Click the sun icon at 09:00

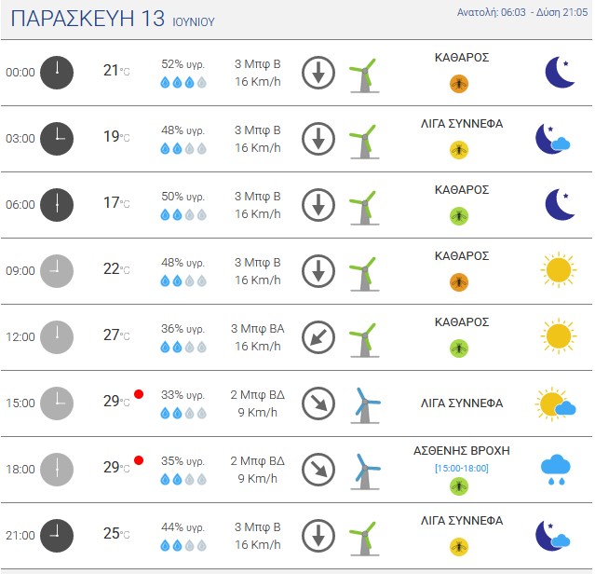coord(559,270)
